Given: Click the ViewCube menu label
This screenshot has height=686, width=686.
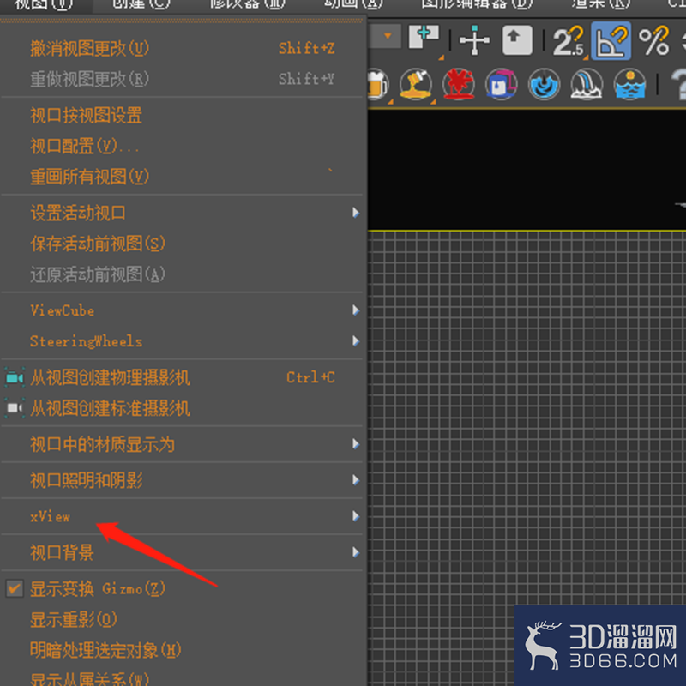Looking at the screenshot, I should (x=62, y=310).
